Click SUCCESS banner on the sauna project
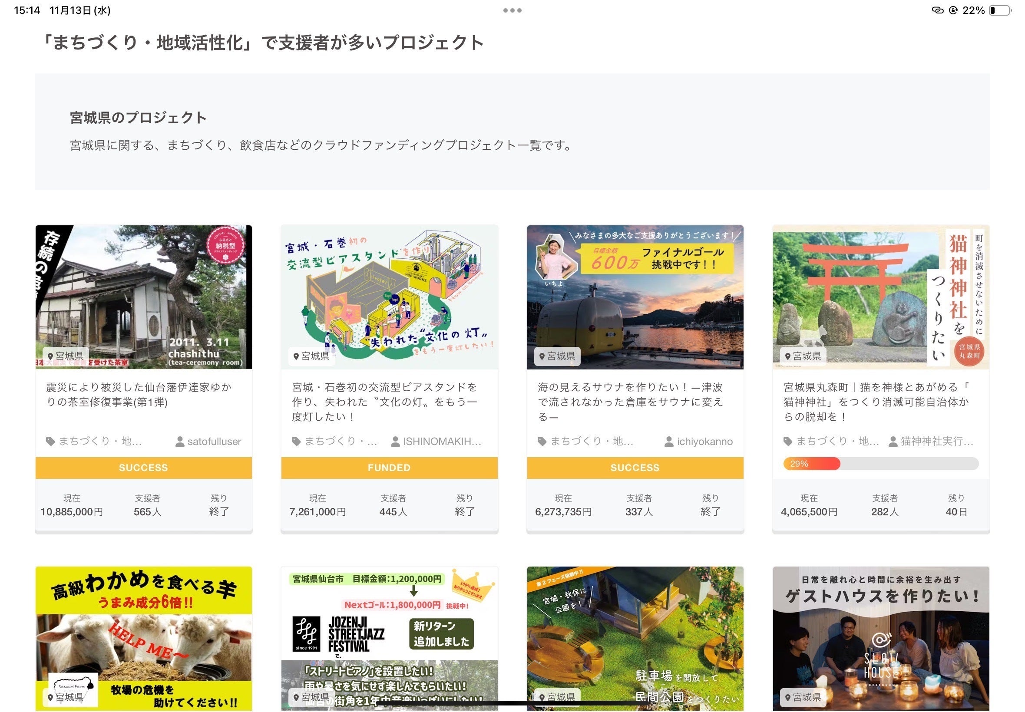 [635, 468]
